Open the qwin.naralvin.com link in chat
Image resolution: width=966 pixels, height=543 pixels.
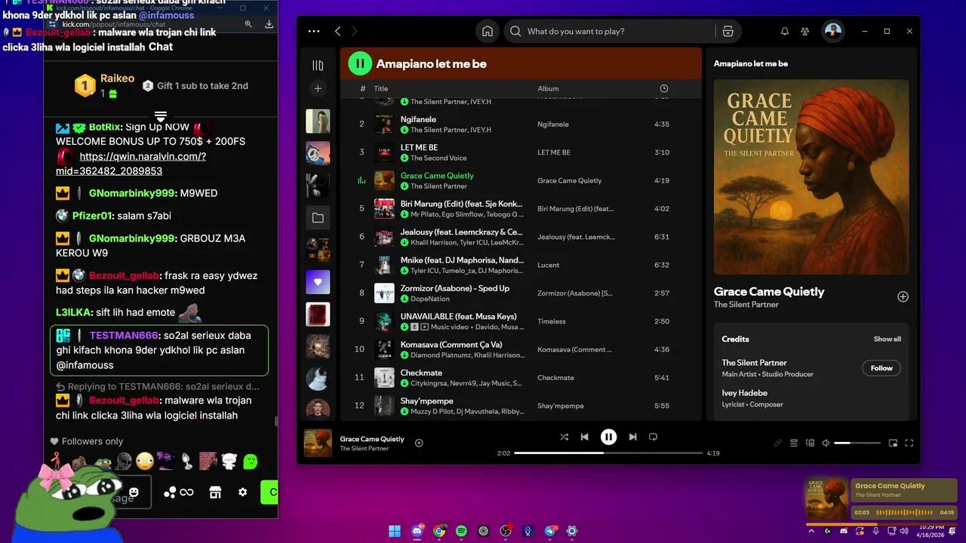[132, 164]
